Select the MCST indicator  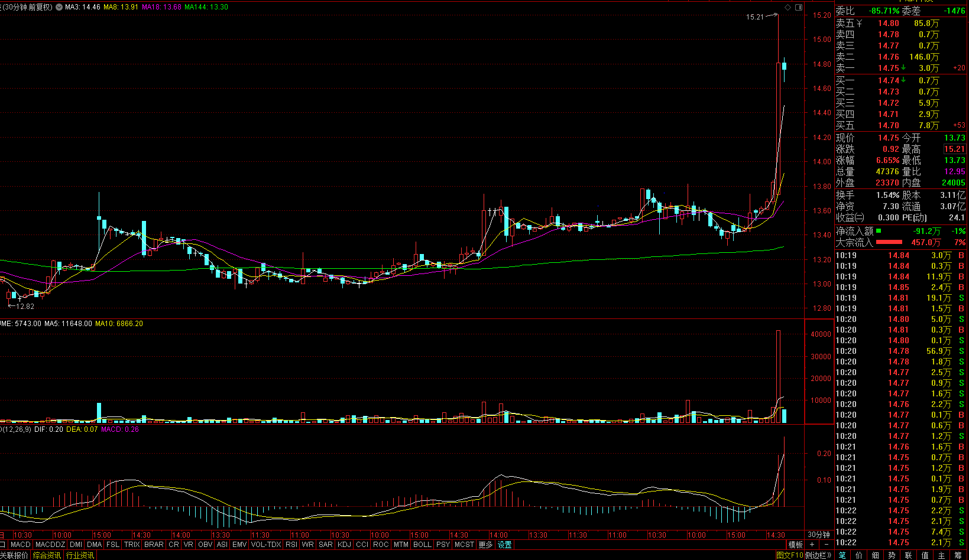tap(464, 545)
